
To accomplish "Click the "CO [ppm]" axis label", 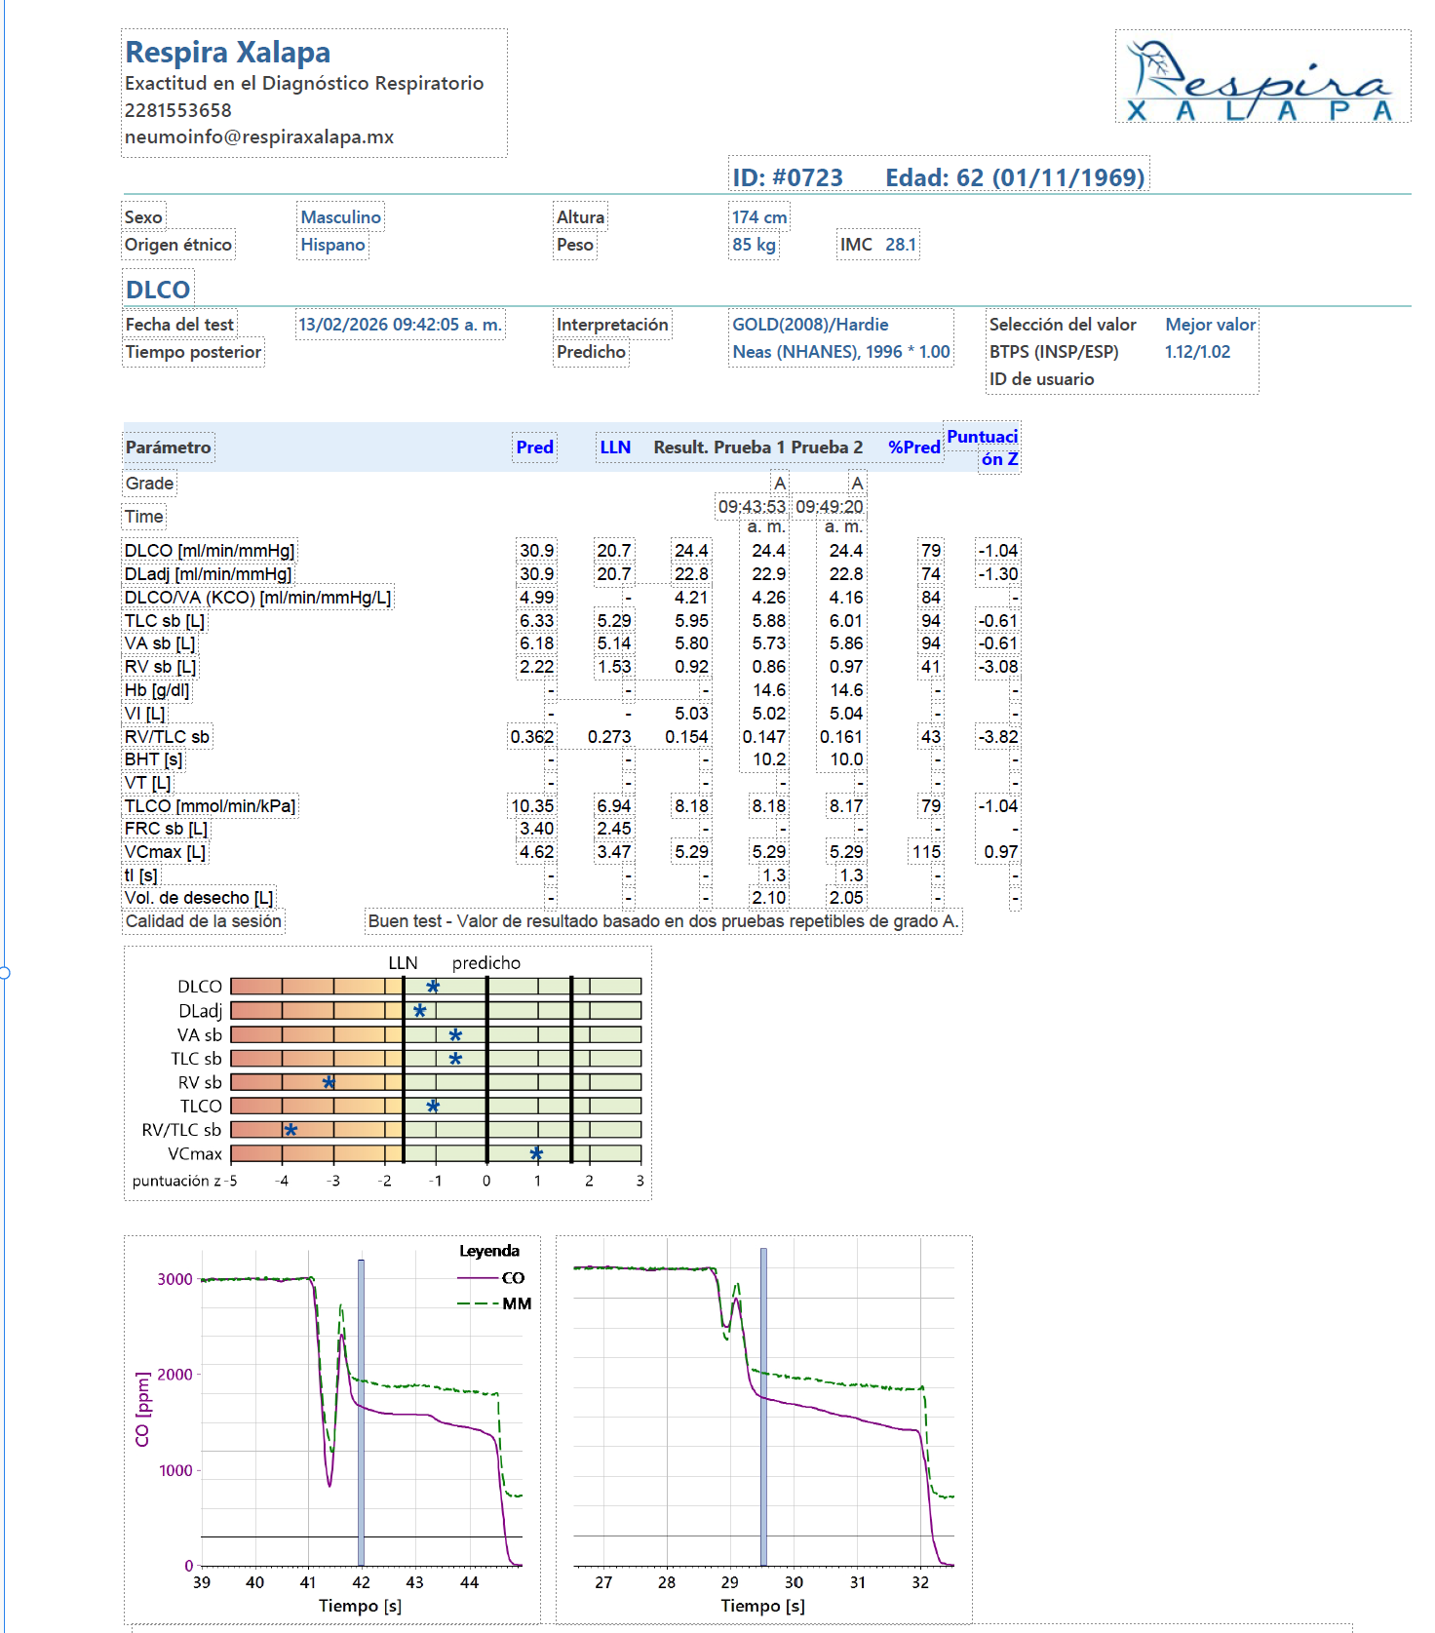I will point(143,1410).
